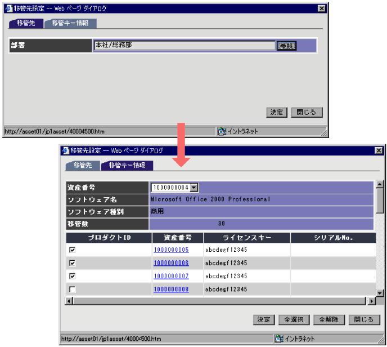Select the 移管キー情報 tab in lower dialog

(127, 166)
